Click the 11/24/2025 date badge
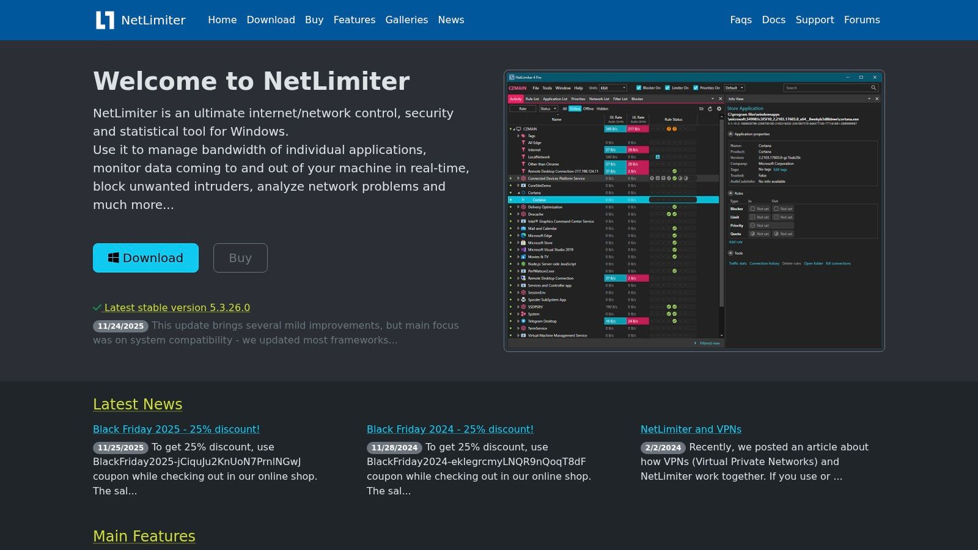 click(x=120, y=326)
